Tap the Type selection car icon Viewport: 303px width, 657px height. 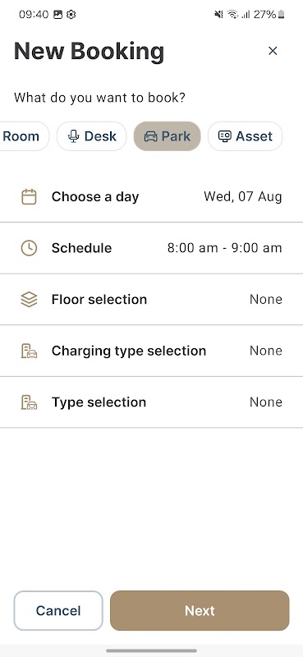29,402
